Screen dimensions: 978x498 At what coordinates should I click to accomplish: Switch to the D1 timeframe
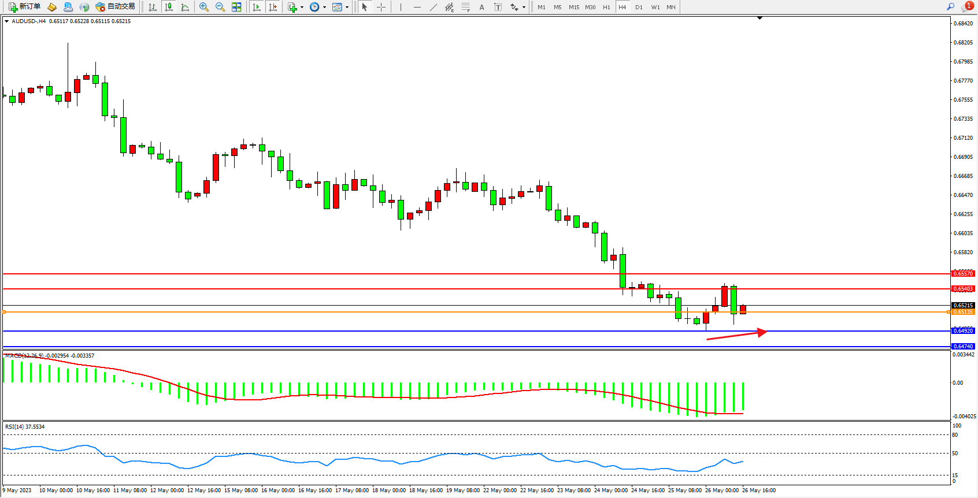(x=639, y=7)
